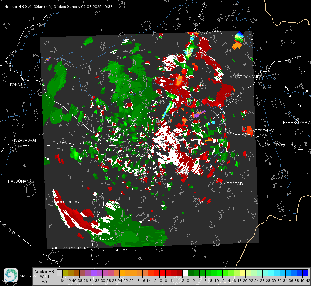Click the swirl weather logo icon
311x286 pixels.
pyautogui.click(x=11, y=275)
